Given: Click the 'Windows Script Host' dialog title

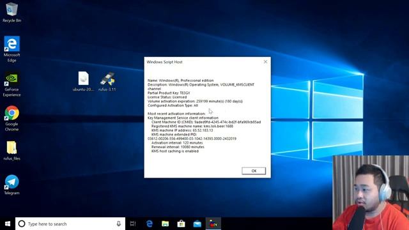Looking at the screenshot, I should 164,62.
